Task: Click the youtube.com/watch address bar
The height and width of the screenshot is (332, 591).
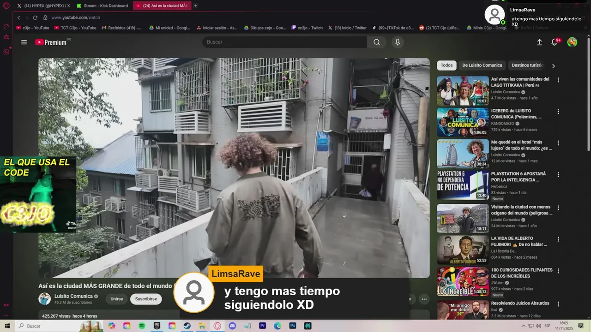Action: pyautogui.click(x=76, y=18)
